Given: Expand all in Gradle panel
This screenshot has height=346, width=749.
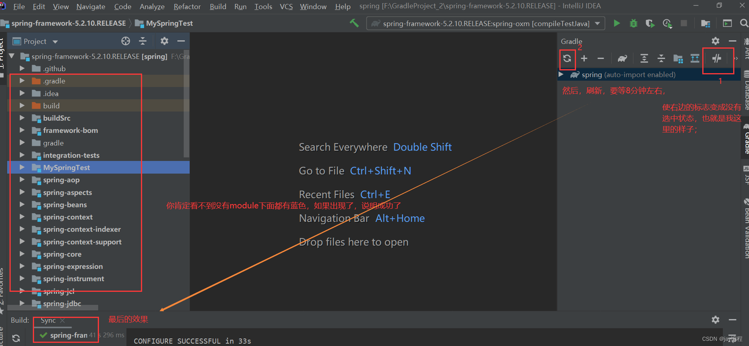Looking at the screenshot, I should 644,59.
